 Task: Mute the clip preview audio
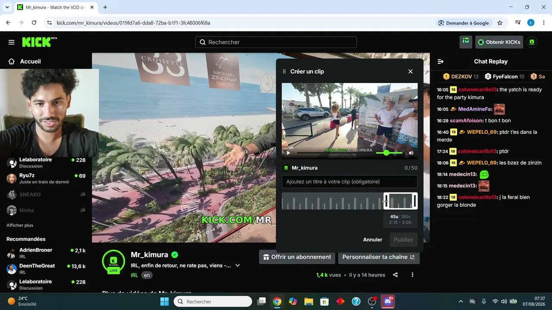coord(411,153)
